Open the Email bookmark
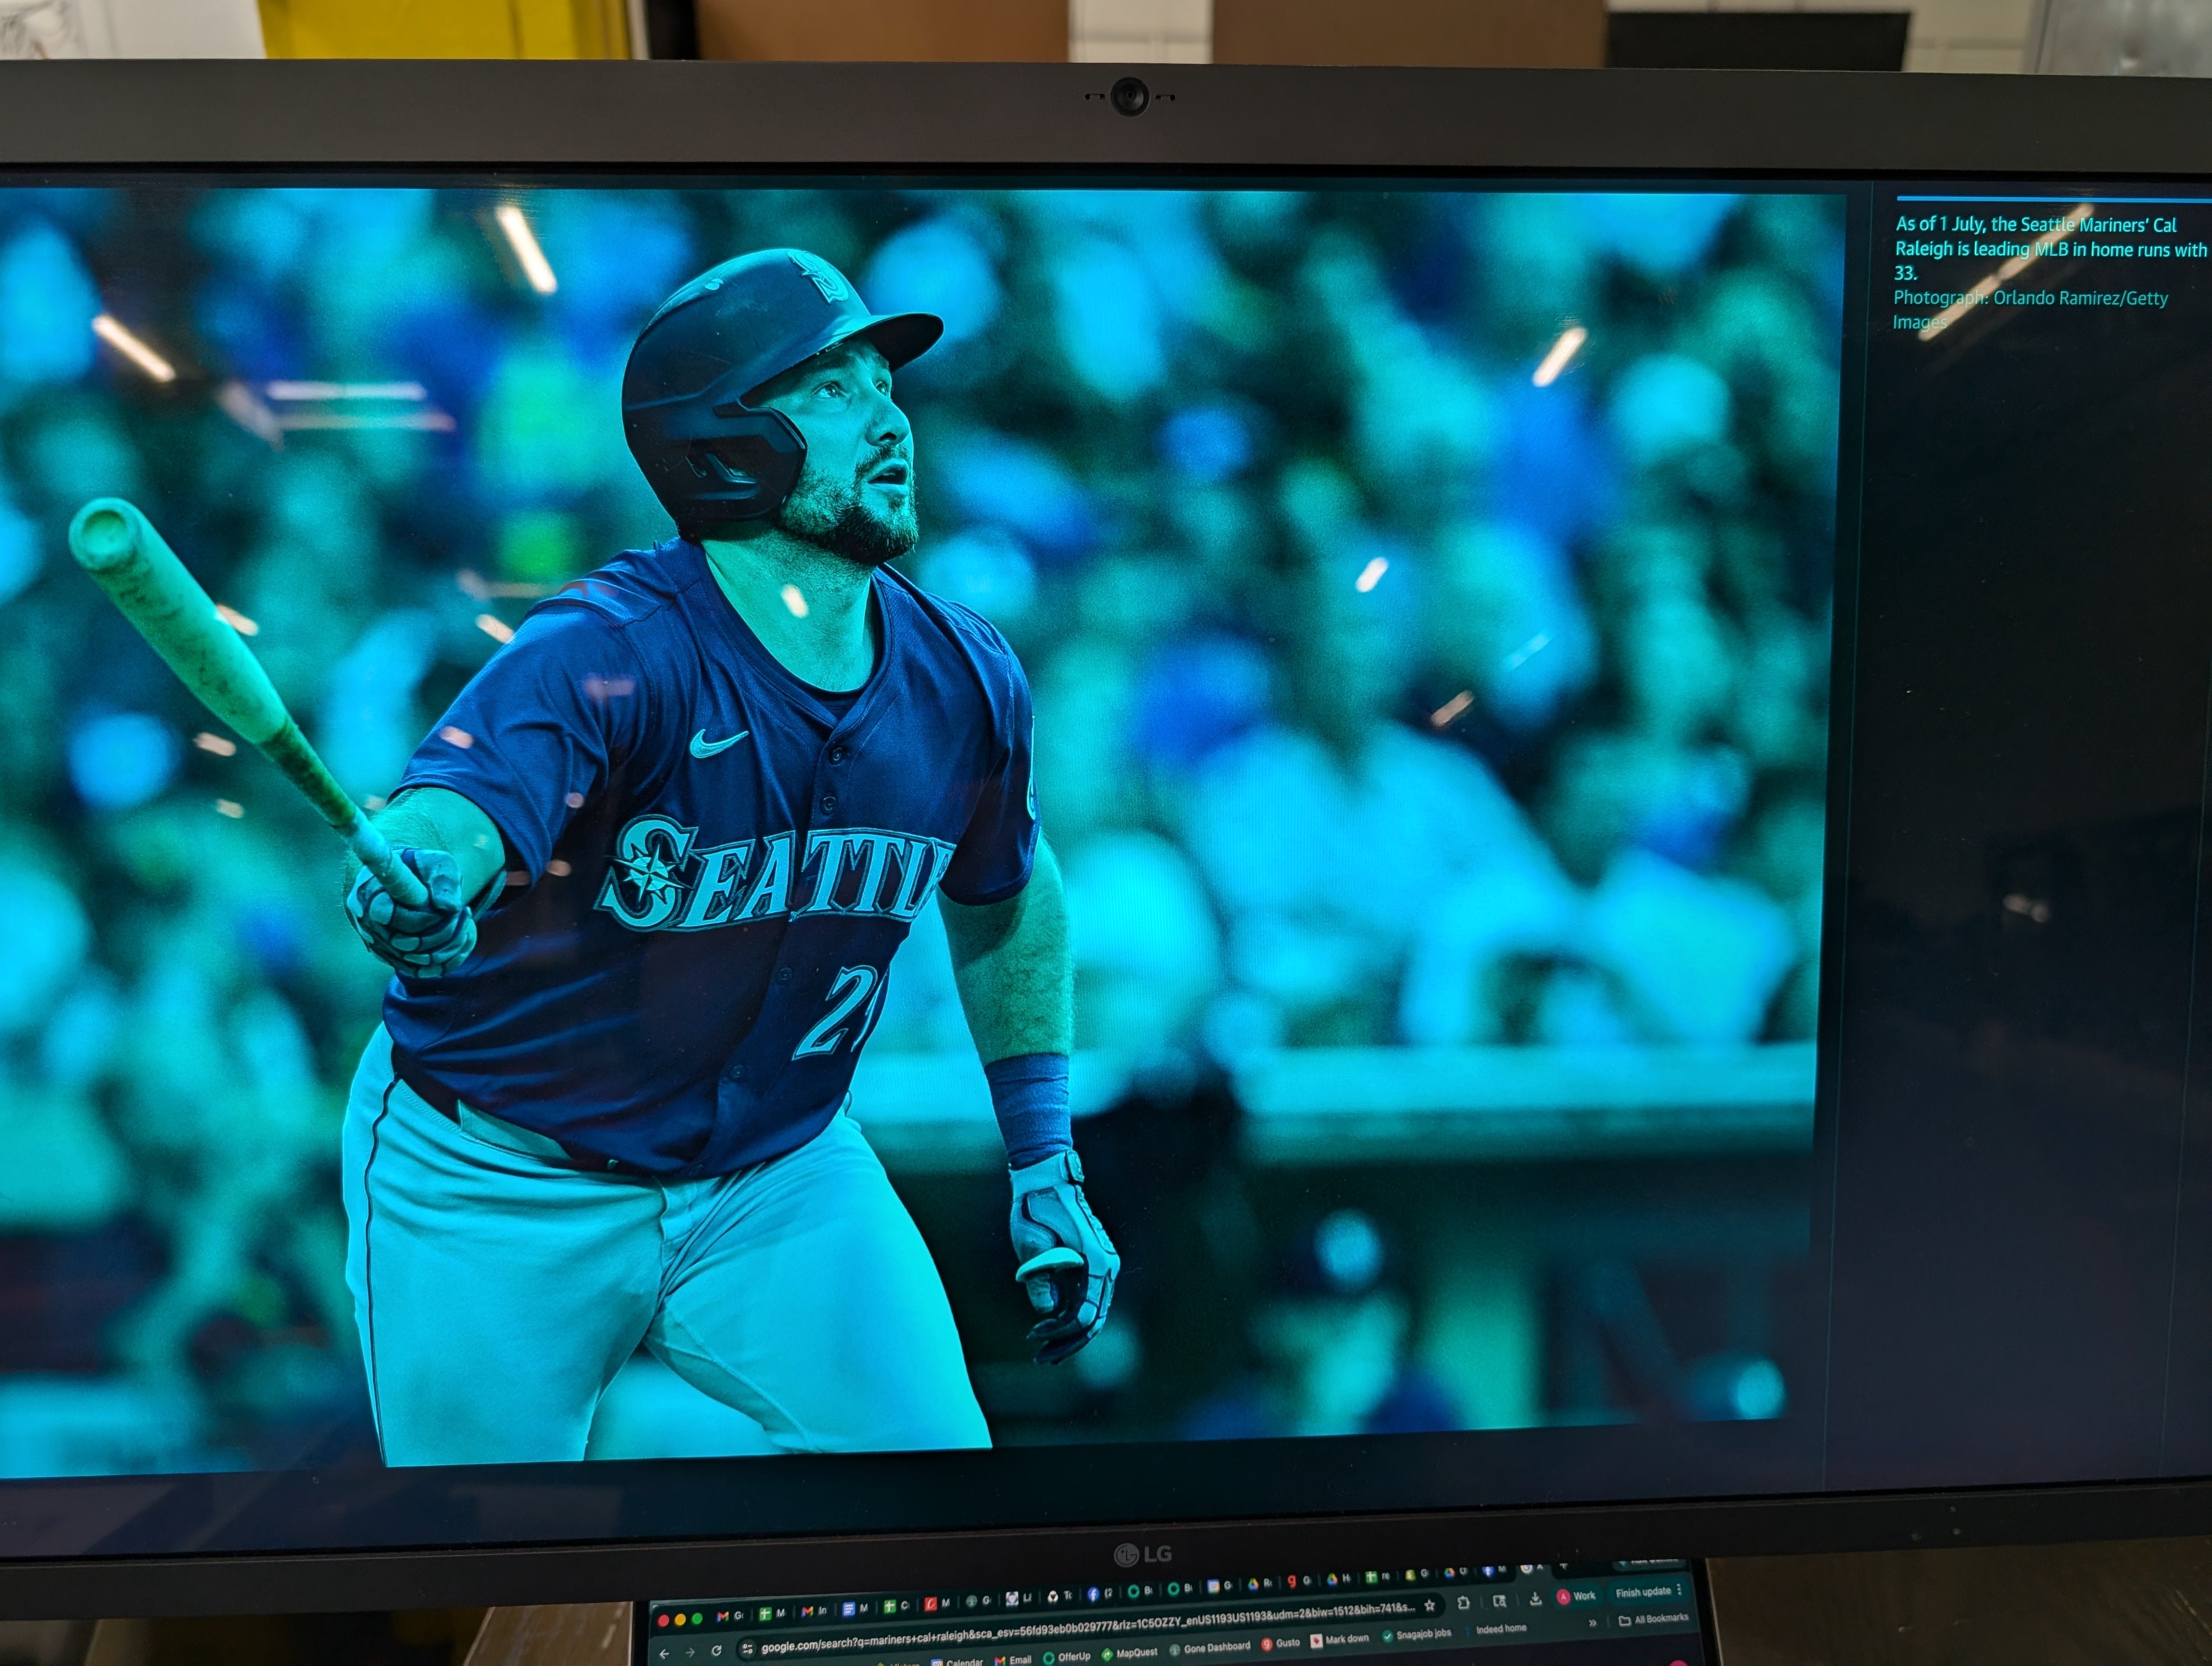The height and width of the screenshot is (1666, 2212). [x=1013, y=1659]
